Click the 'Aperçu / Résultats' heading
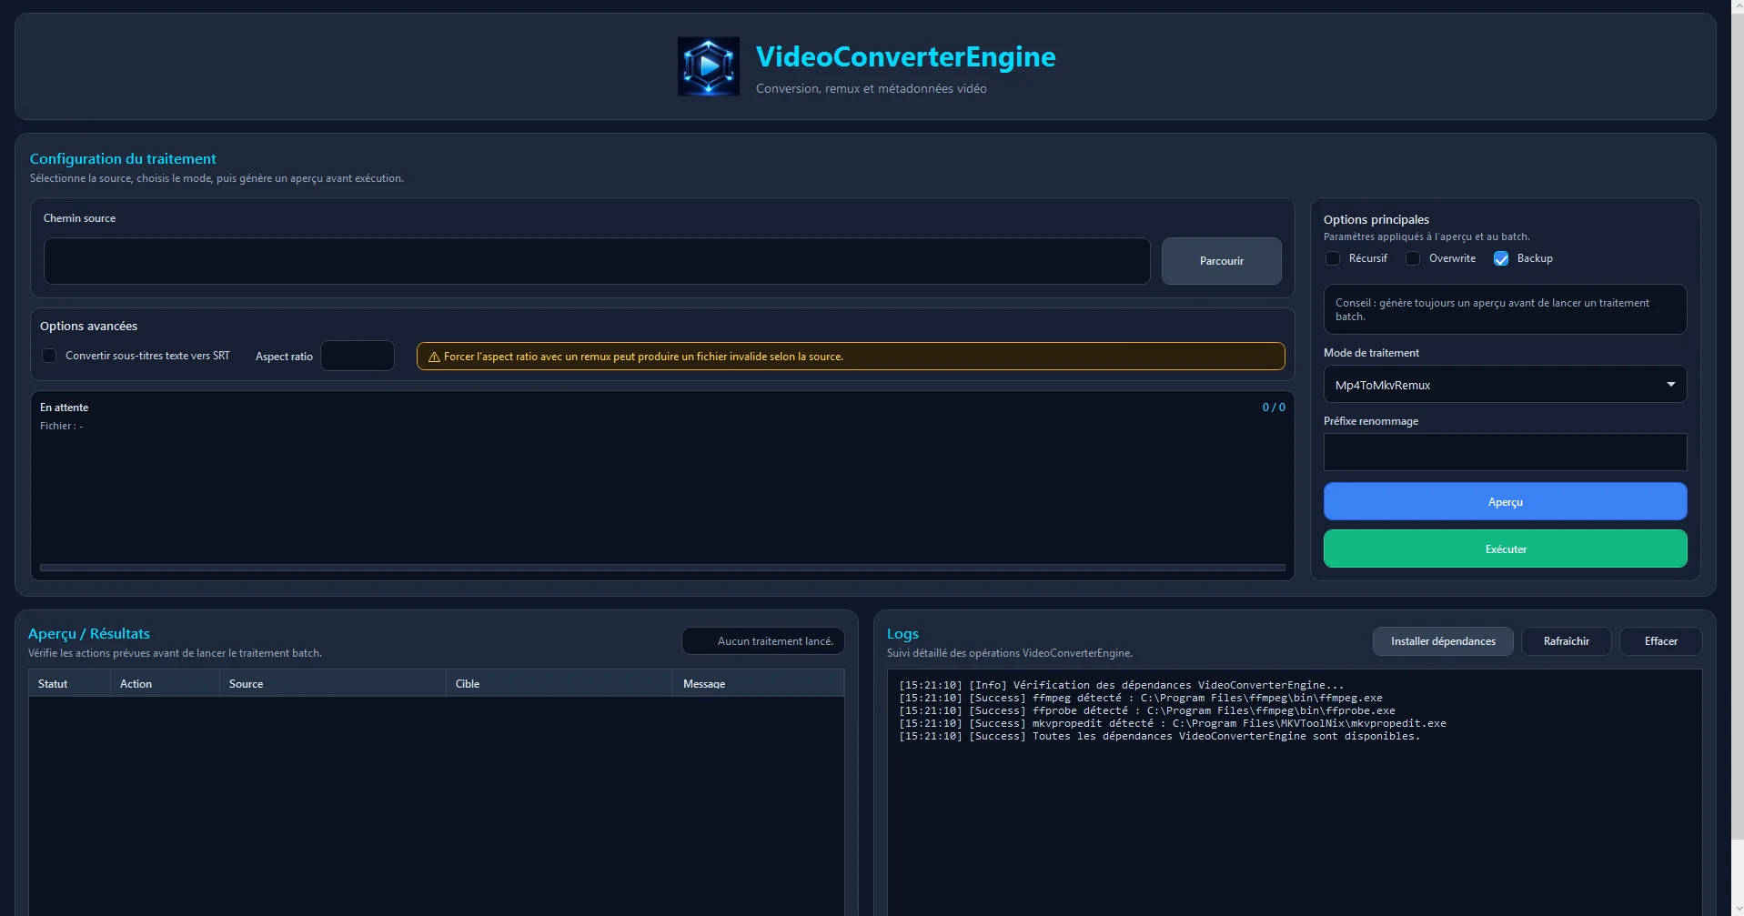 point(89,633)
